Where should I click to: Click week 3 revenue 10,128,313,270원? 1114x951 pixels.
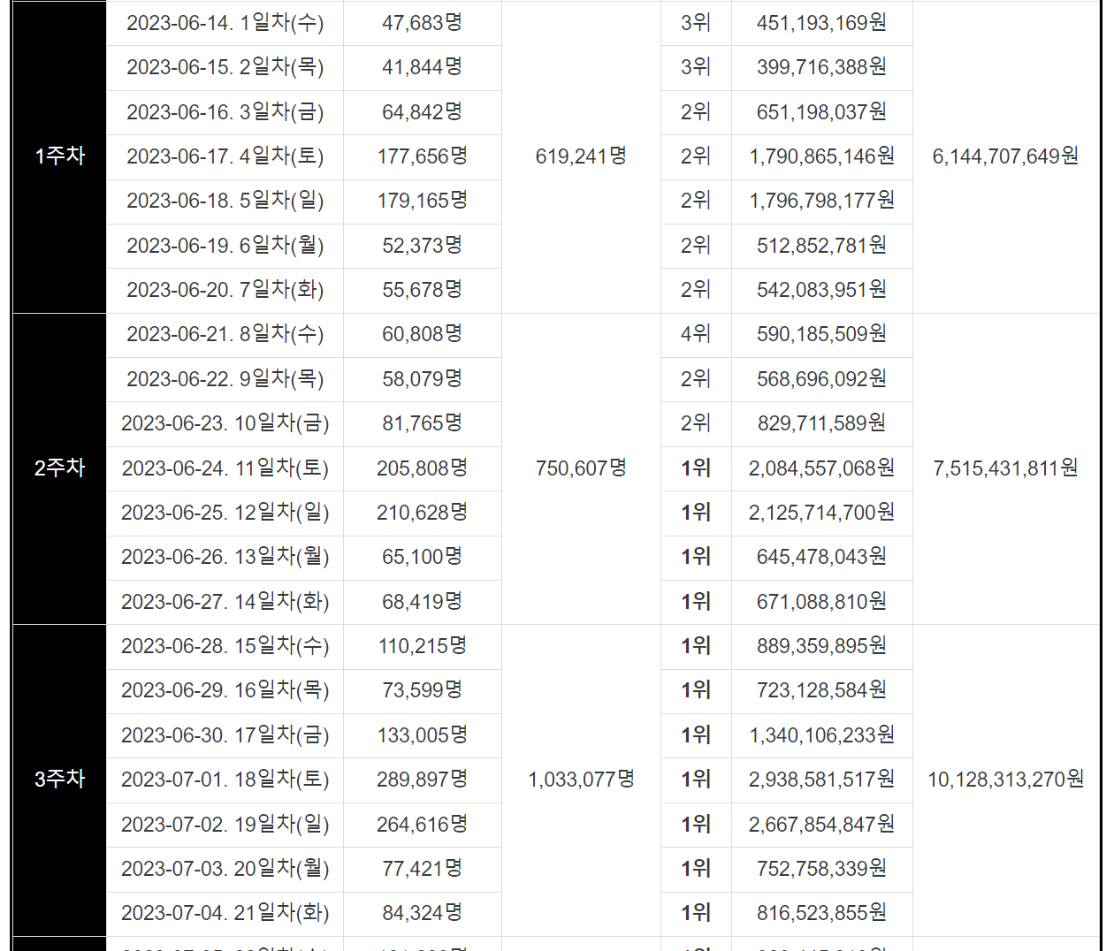(1005, 780)
